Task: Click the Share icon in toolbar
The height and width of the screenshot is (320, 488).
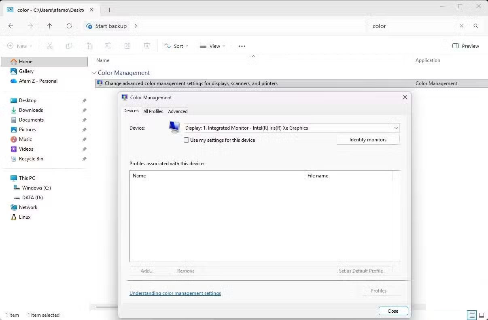Action: pos(127,46)
